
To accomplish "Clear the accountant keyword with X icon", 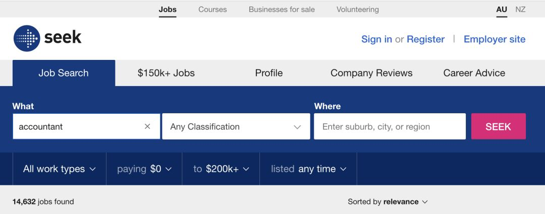I will click(x=147, y=126).
